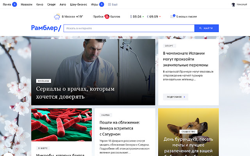
Task: Open the Moscow weather +19° forecast
Action: (x=72, y=16)
